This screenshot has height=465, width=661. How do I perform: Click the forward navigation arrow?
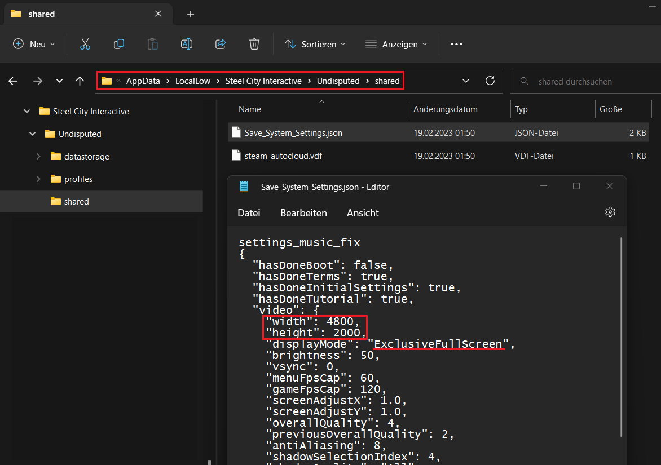point(36,81)
